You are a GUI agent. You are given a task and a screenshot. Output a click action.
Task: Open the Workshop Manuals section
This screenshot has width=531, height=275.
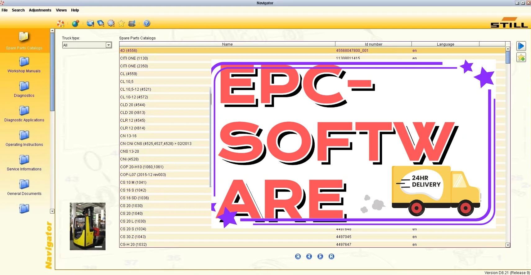coord(24,65)
